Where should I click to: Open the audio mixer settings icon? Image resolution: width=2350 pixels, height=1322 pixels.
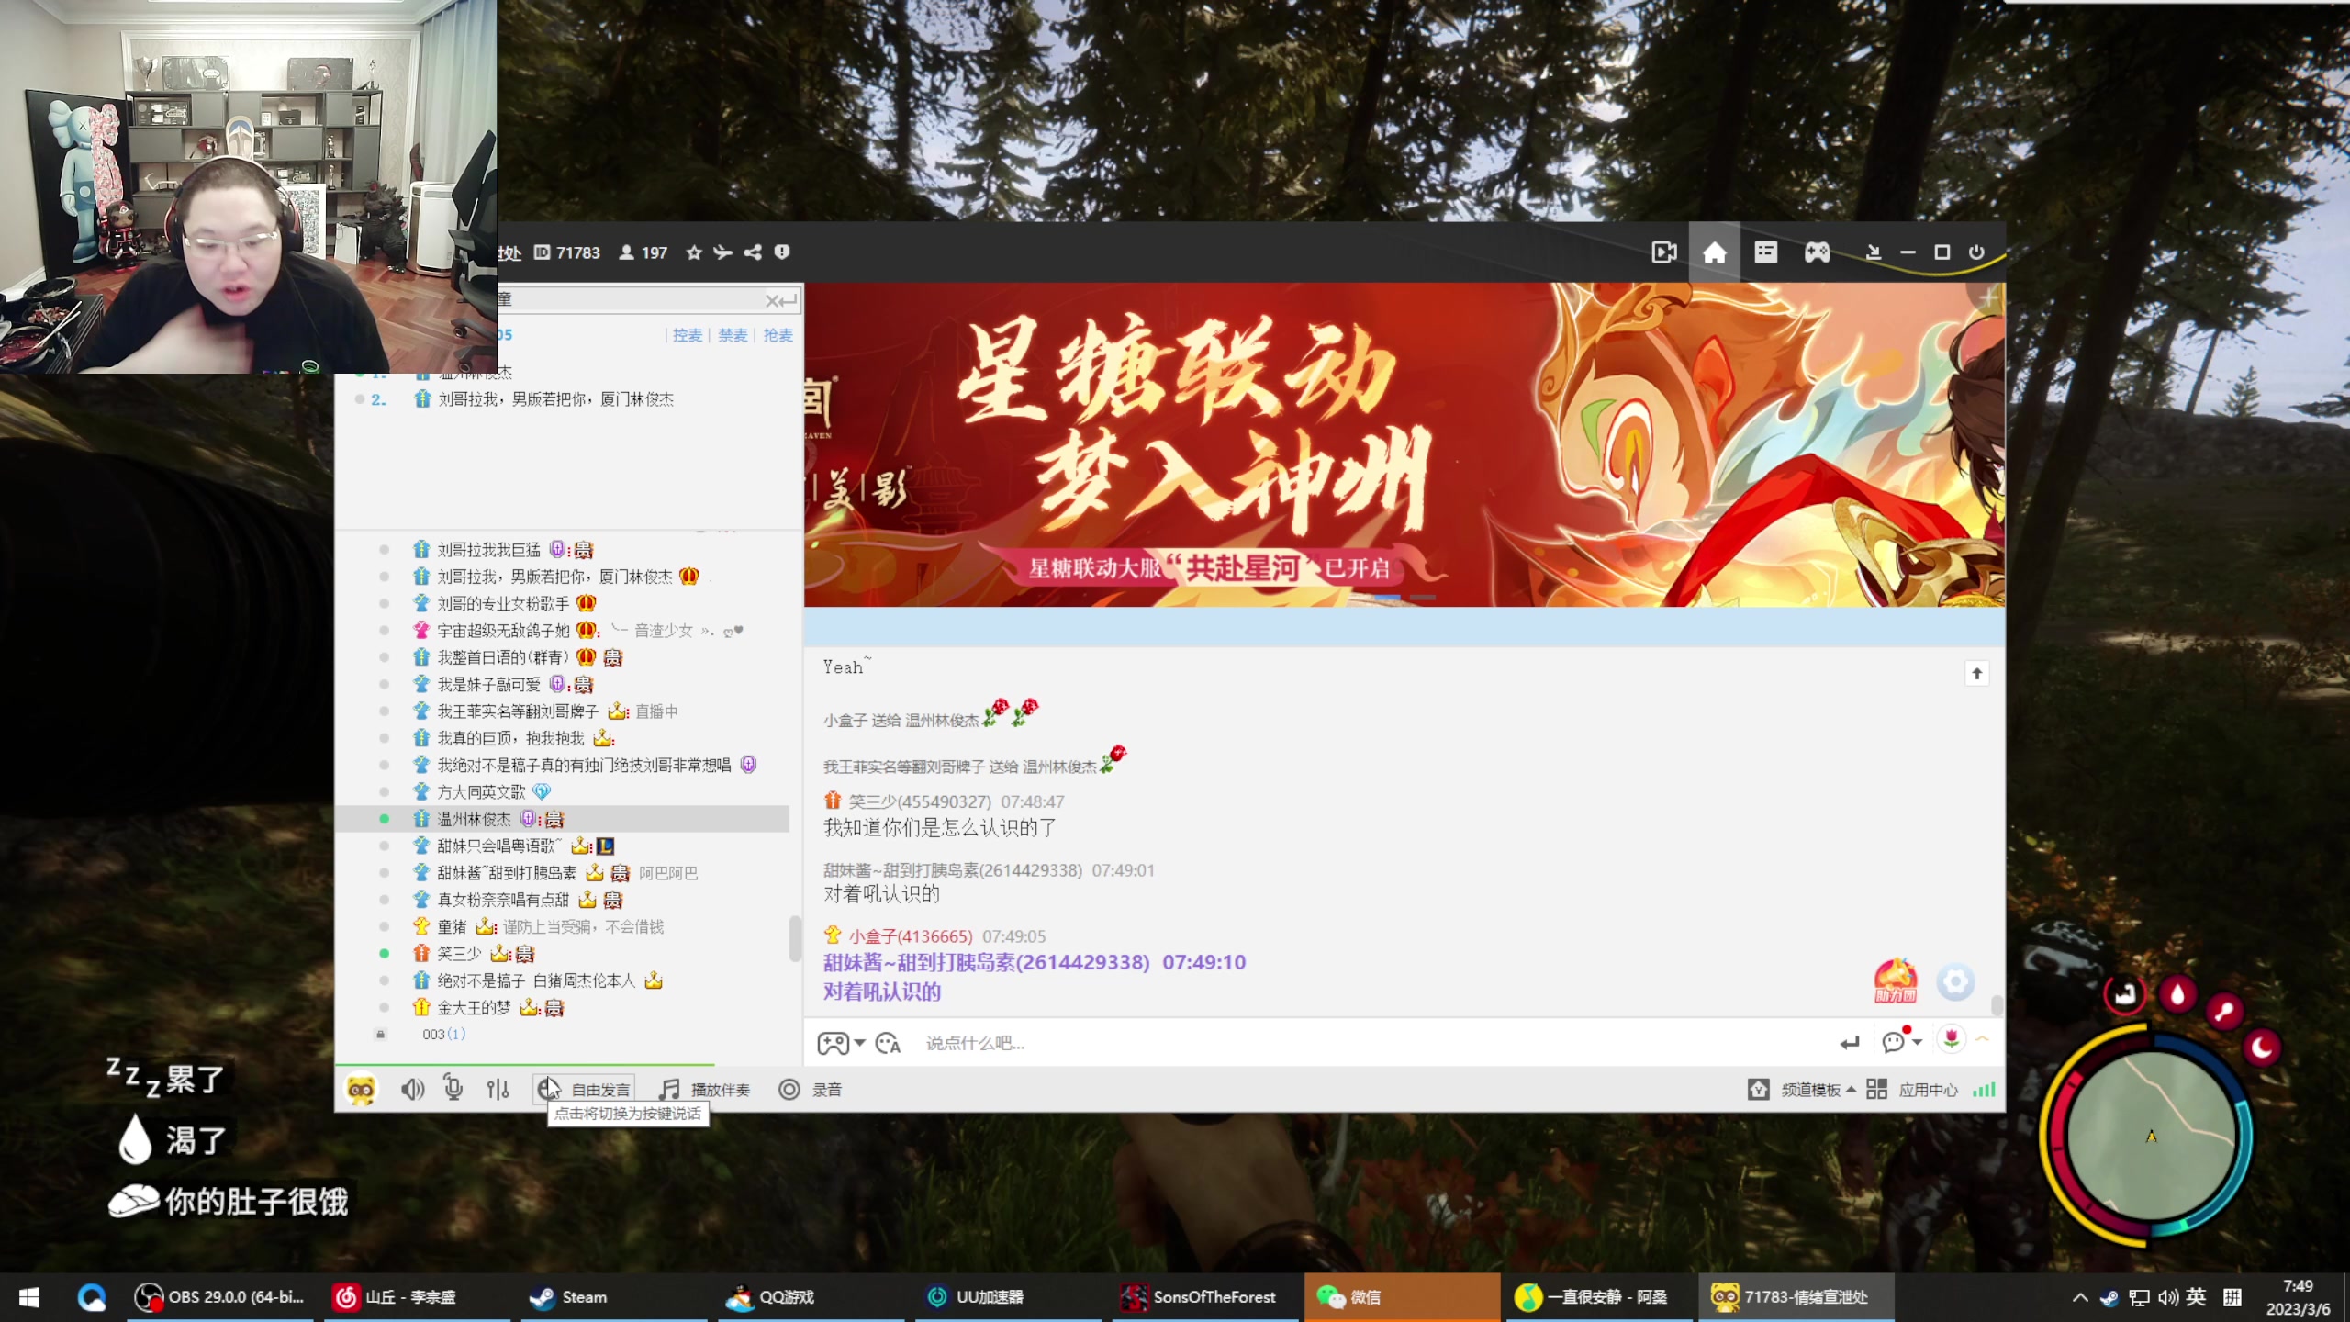click(x=498, y=1091)
